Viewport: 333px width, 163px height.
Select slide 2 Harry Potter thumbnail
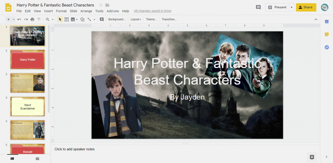pyautogui.click(x=27, y=60)
